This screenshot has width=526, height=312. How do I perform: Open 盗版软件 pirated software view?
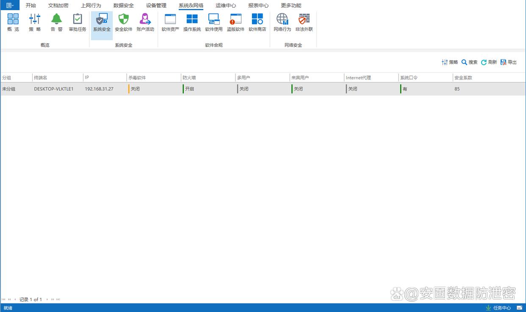(235, 22)
